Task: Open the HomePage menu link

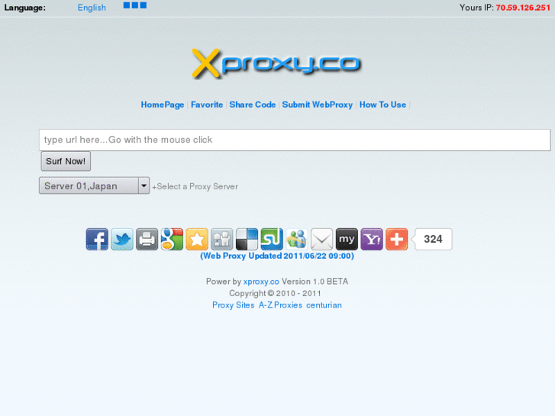Action: (x=163, y=105)
